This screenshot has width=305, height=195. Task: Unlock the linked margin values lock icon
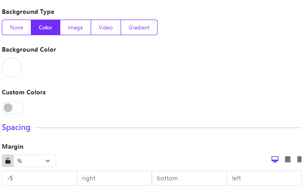8,161
